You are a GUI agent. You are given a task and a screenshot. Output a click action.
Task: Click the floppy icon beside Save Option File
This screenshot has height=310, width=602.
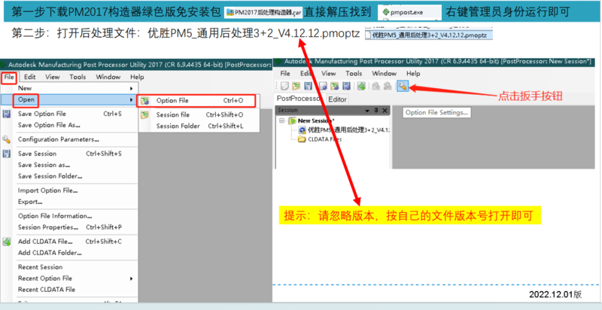[x=7, y=114]
